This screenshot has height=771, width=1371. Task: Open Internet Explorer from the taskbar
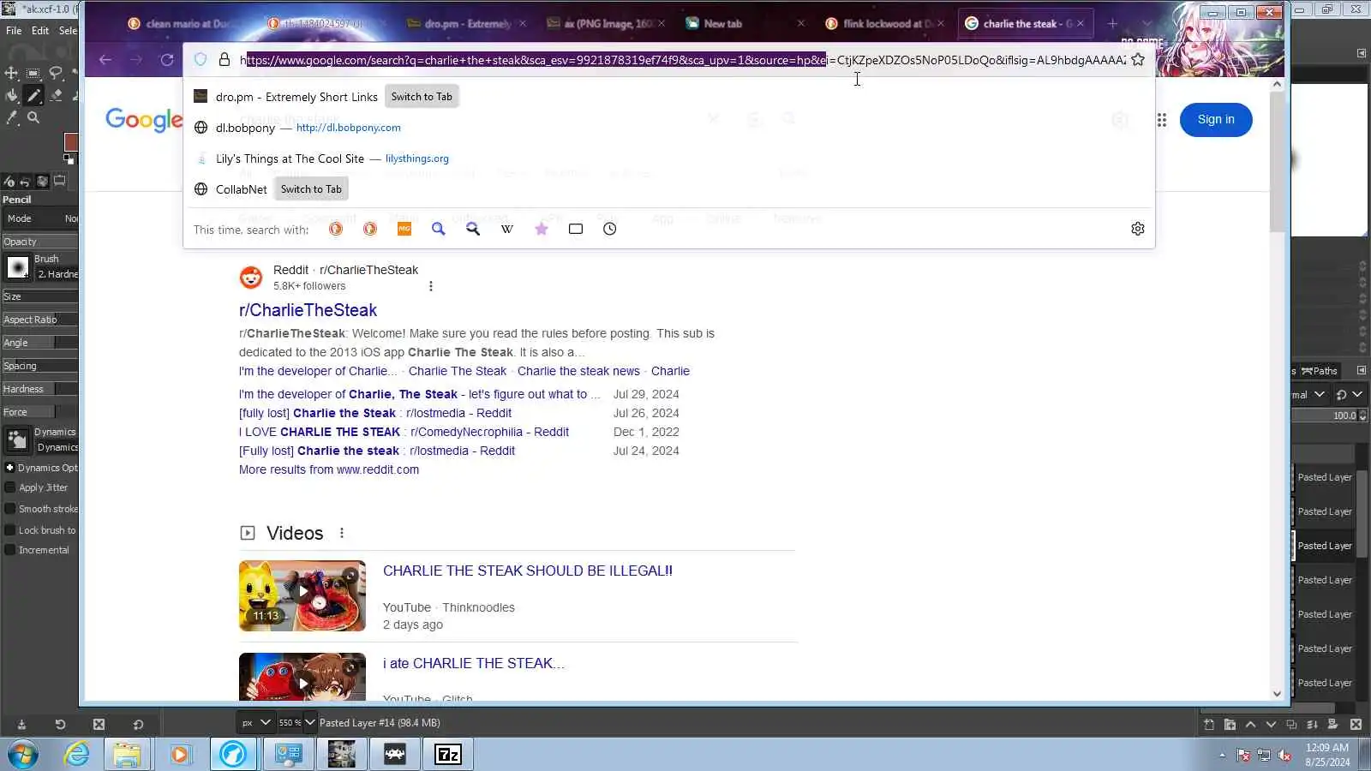pos(77,754)
